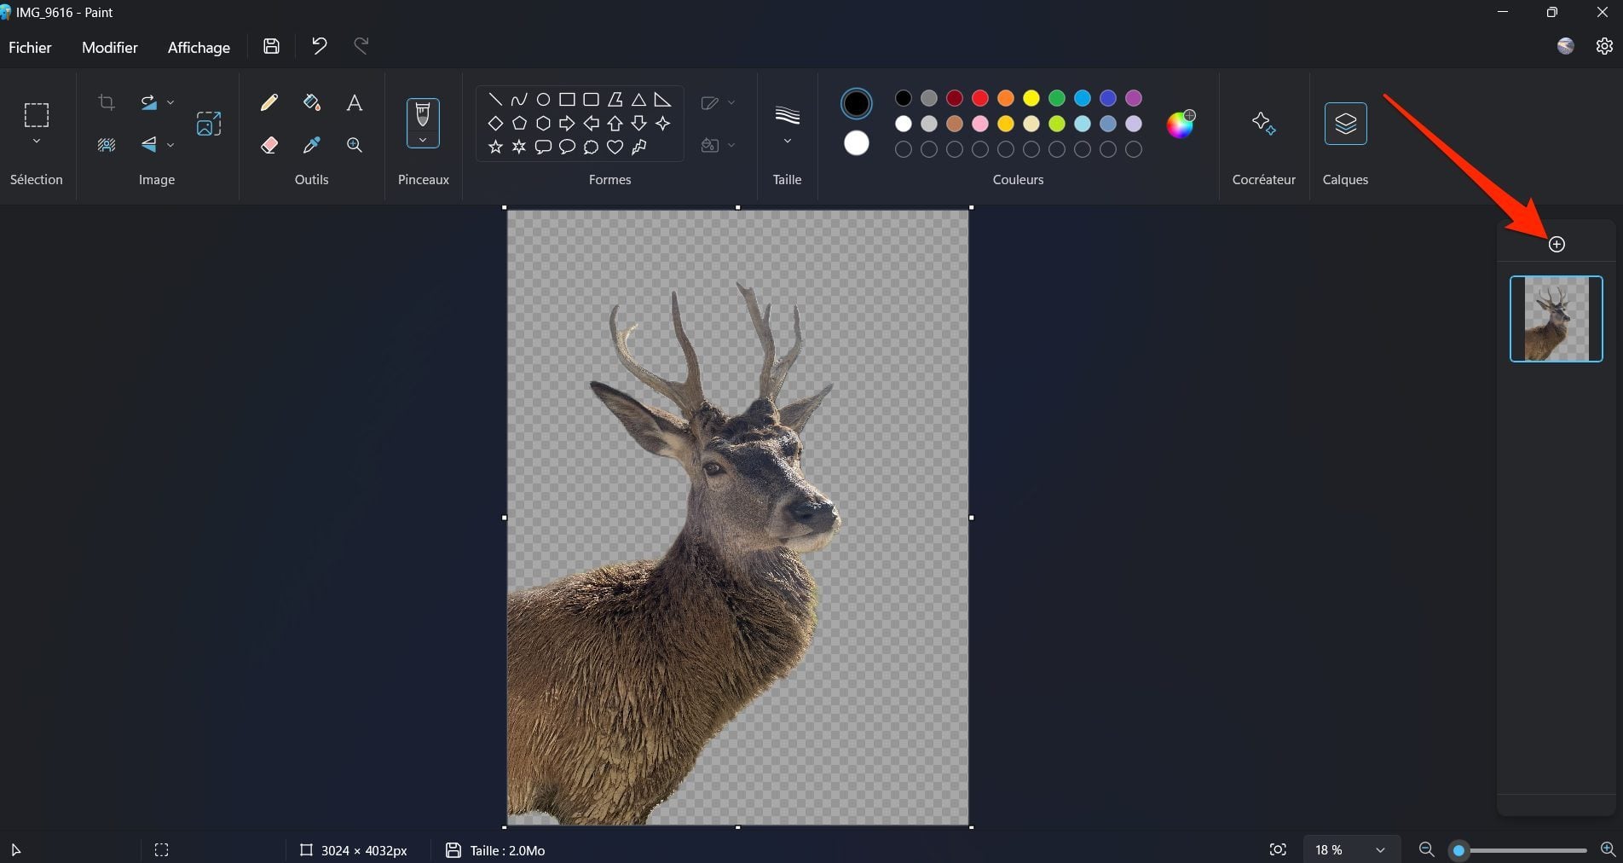
Task: Open the Cocréateur sparkle tool
Action: click(x=1263, y=124)
